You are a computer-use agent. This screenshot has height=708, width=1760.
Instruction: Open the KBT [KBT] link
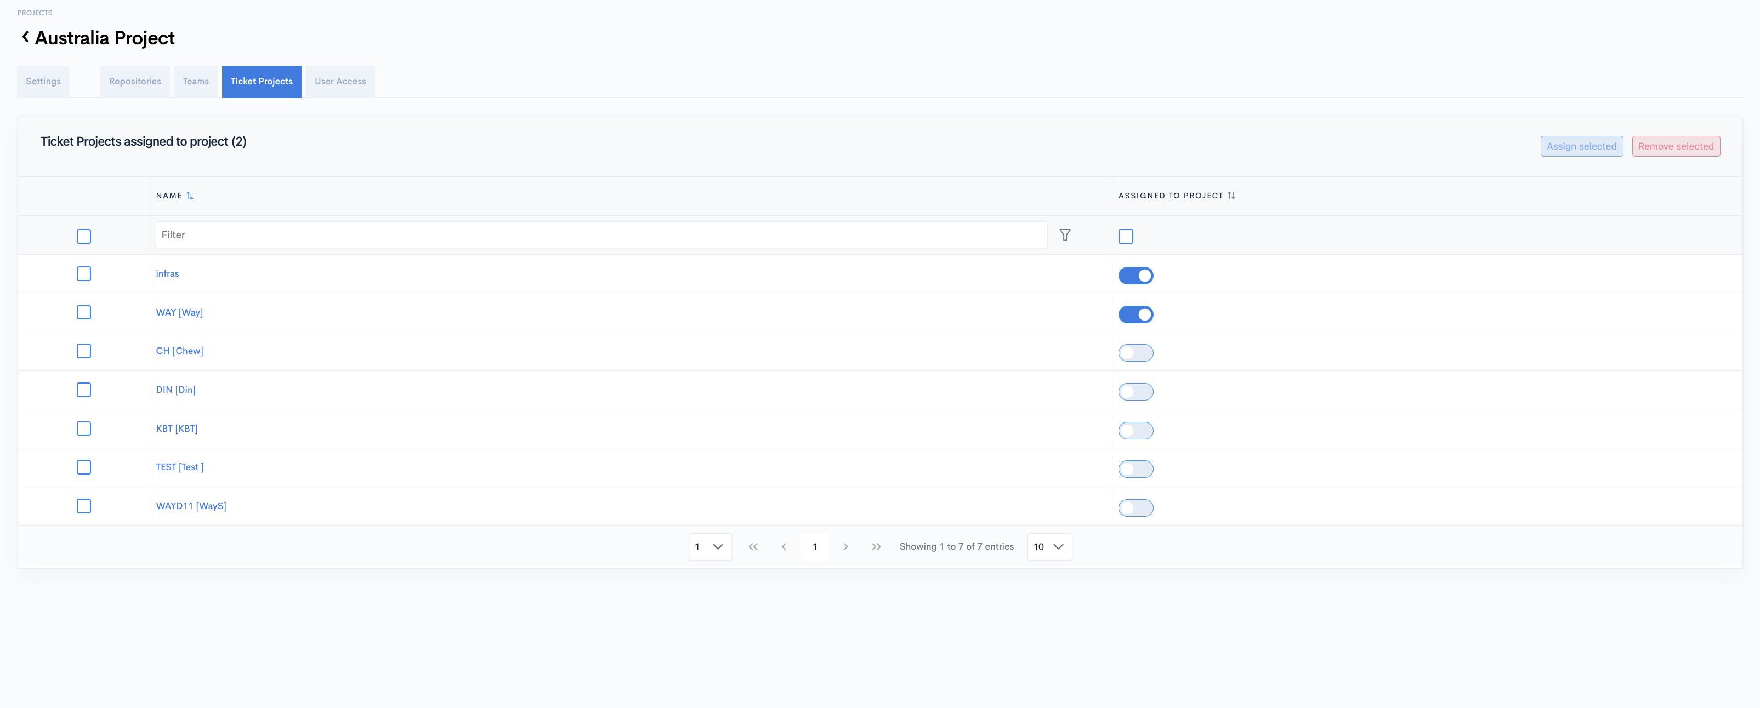(177, 429)
